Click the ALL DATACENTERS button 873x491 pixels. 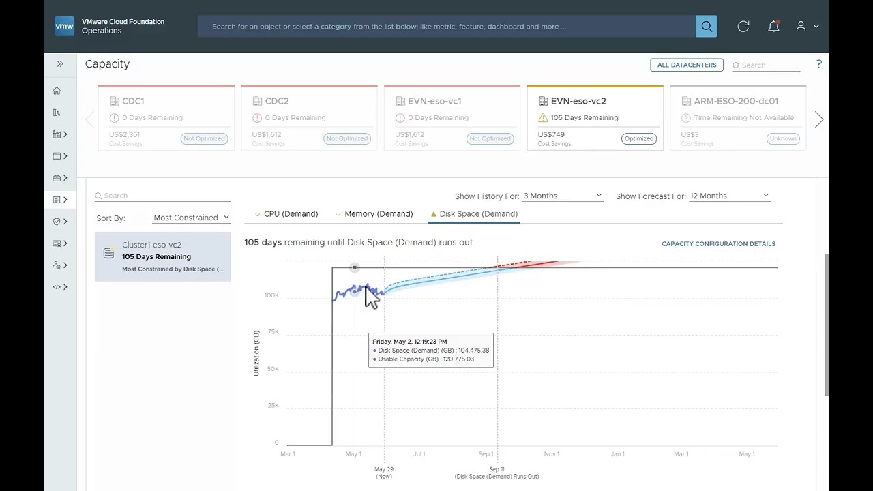[687, 65]
